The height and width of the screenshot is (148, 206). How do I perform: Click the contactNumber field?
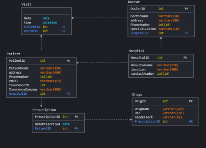(143, 74)
